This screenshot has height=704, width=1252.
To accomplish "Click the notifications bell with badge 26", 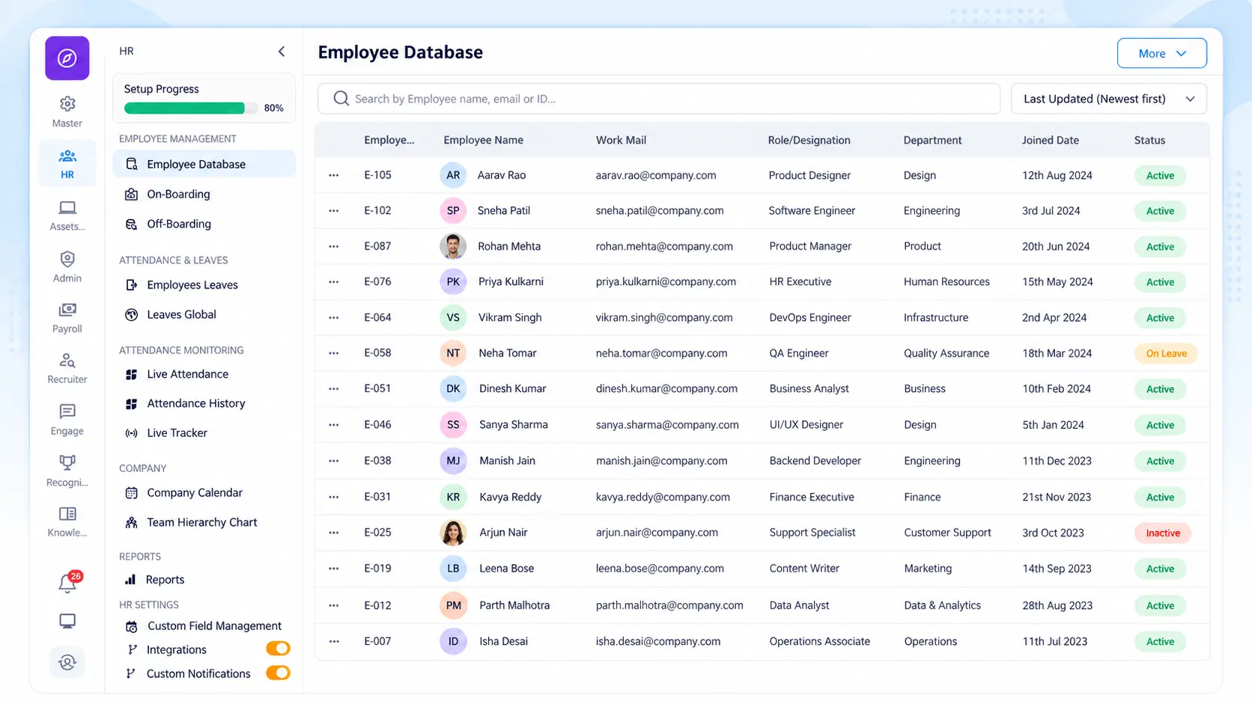I will coord(67,582).
